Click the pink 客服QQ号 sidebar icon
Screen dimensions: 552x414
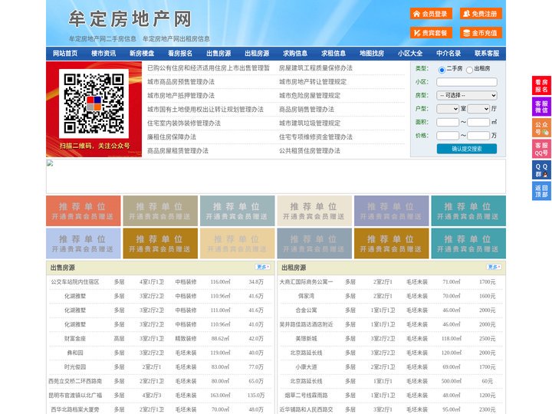(x=541, y=149)
